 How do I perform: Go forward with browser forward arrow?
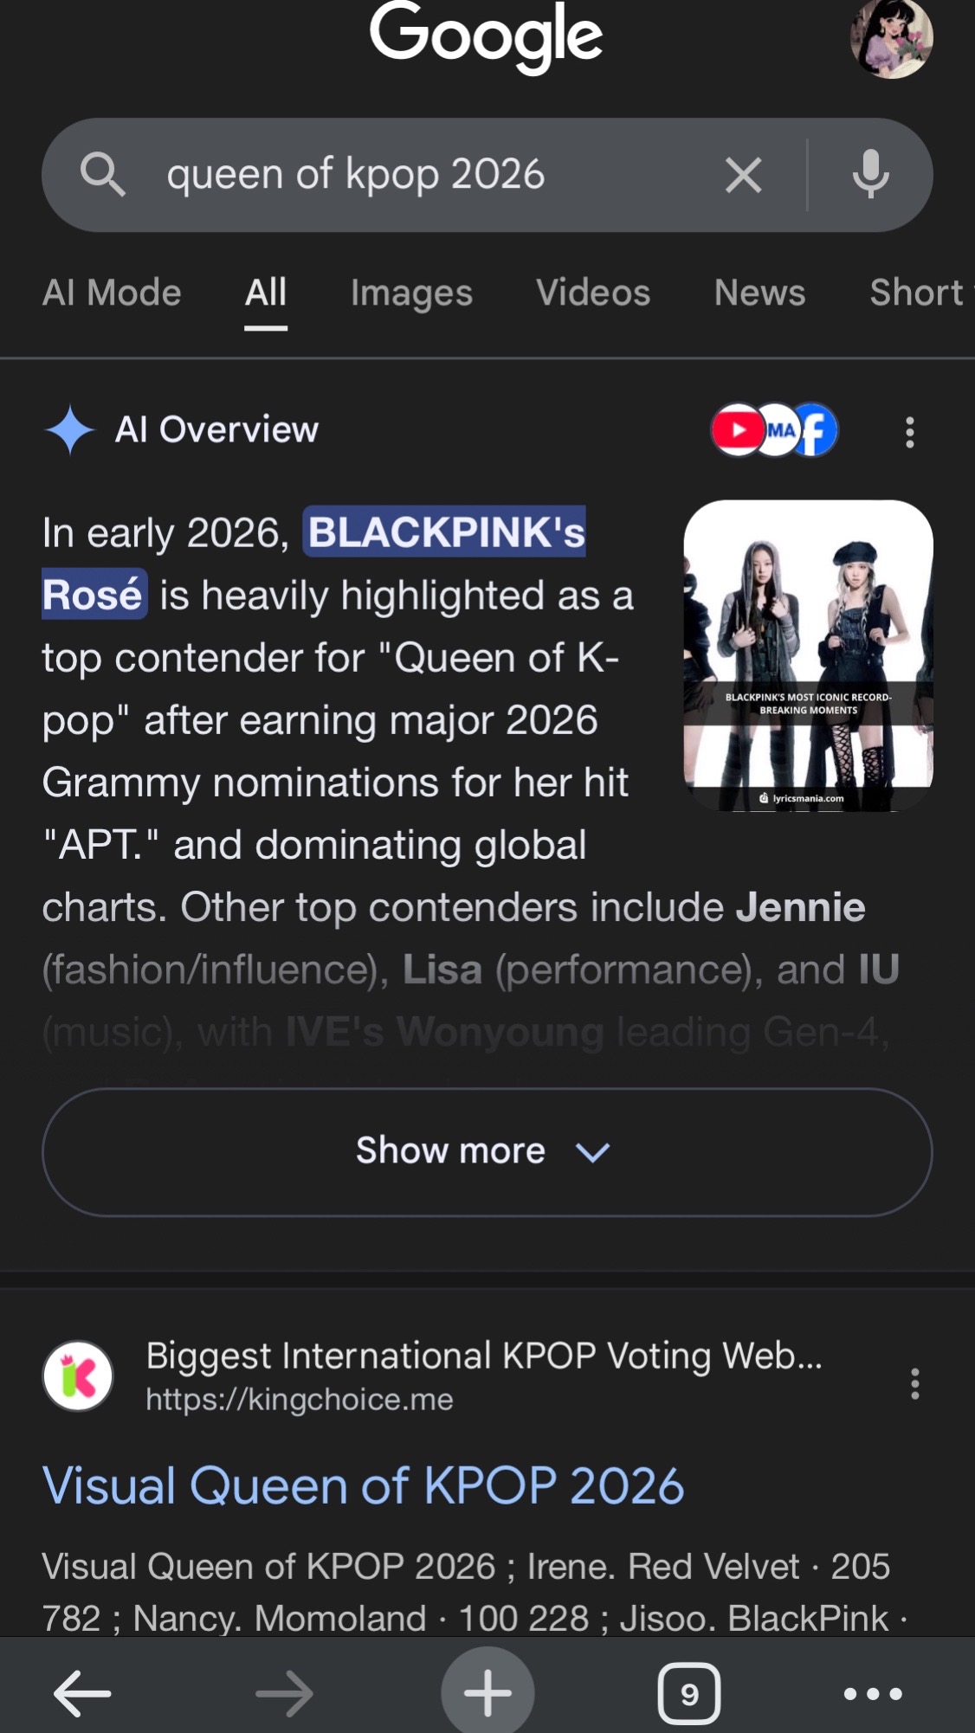pyautogui.click(x=284, y=1694)
